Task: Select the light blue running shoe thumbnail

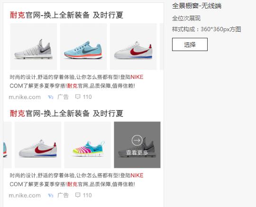Action: pos(83,47)
